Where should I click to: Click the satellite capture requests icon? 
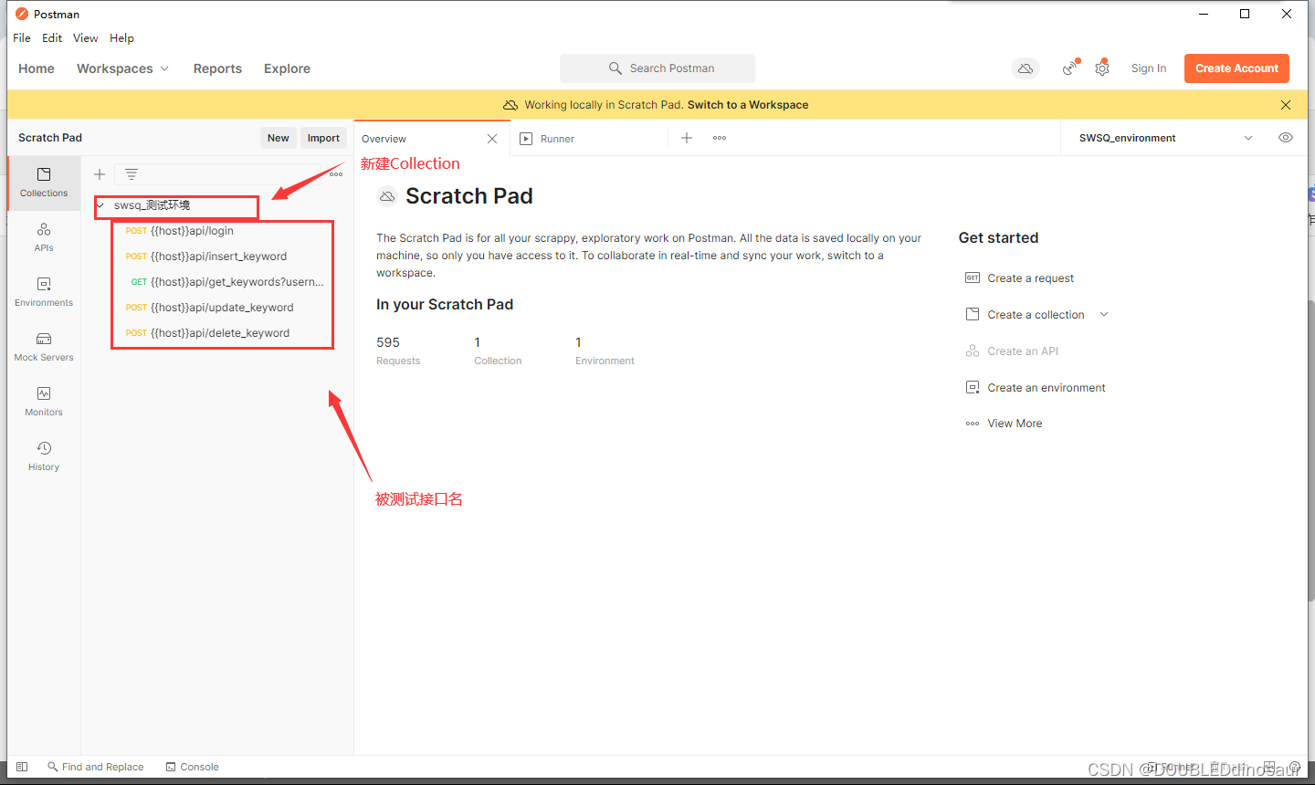(x=1070, y=68)
